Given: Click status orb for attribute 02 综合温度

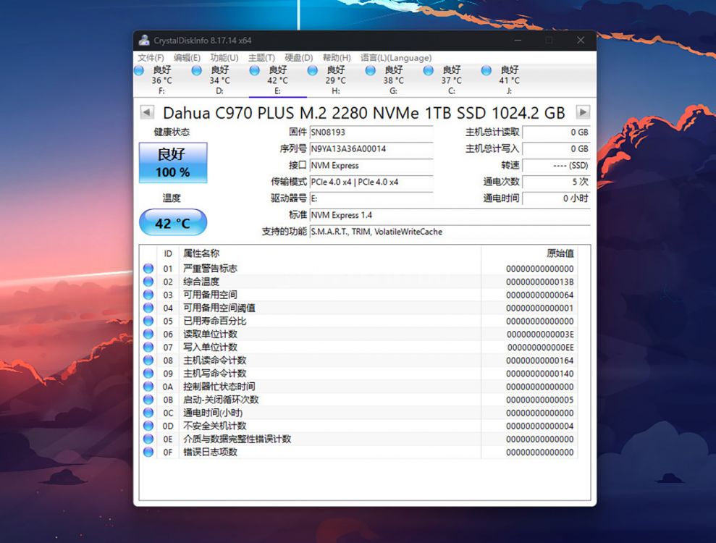Looking at the screenshot, I should point(148,282).
